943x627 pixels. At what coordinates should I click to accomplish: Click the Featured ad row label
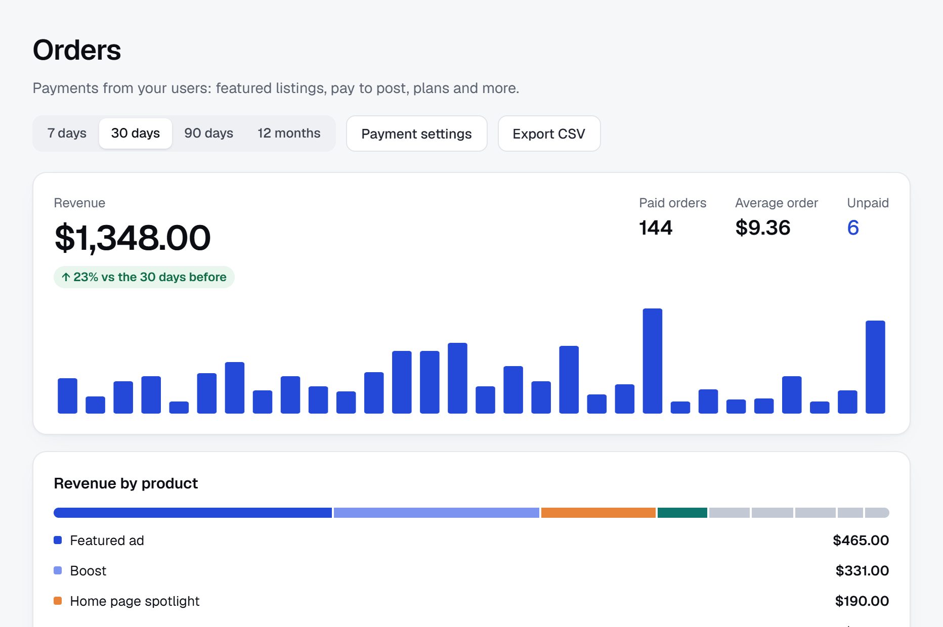[x=107, y=541]
